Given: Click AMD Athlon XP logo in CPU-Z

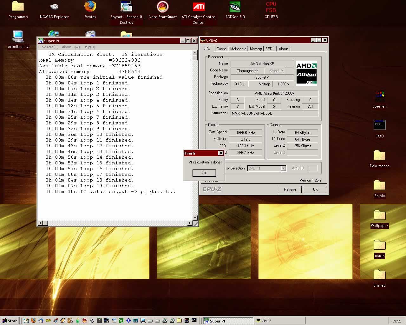Looking at the screenshot, I should click(x=306, y=74).
